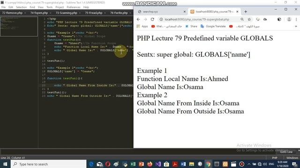Open the Help menu

(86, 7)
